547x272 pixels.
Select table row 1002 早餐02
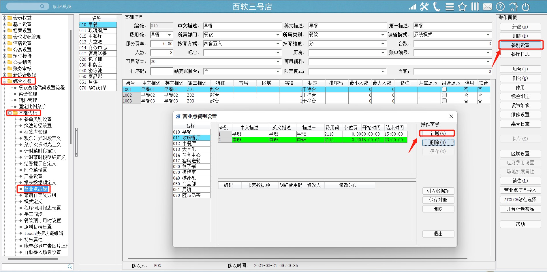tap(306, 95)
